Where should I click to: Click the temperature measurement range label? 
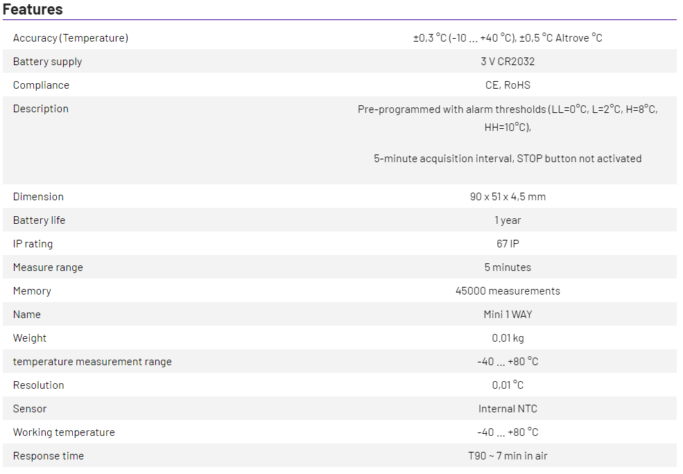coord(92,362)
